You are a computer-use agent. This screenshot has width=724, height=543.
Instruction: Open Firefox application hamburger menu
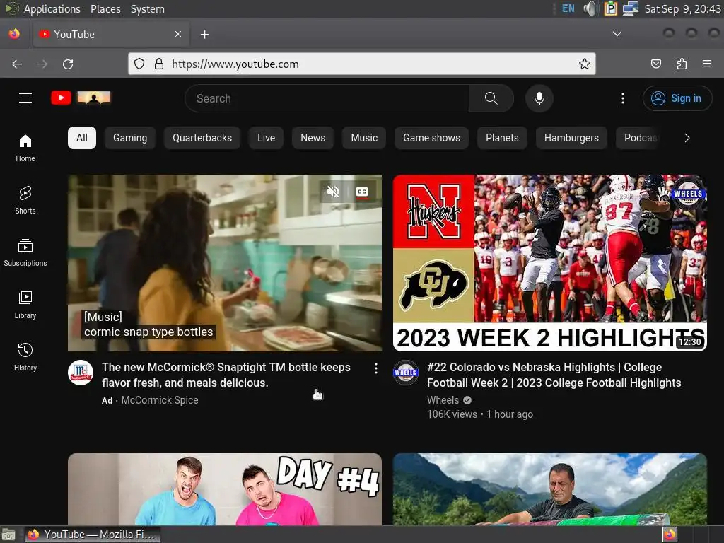pos(707,64)
